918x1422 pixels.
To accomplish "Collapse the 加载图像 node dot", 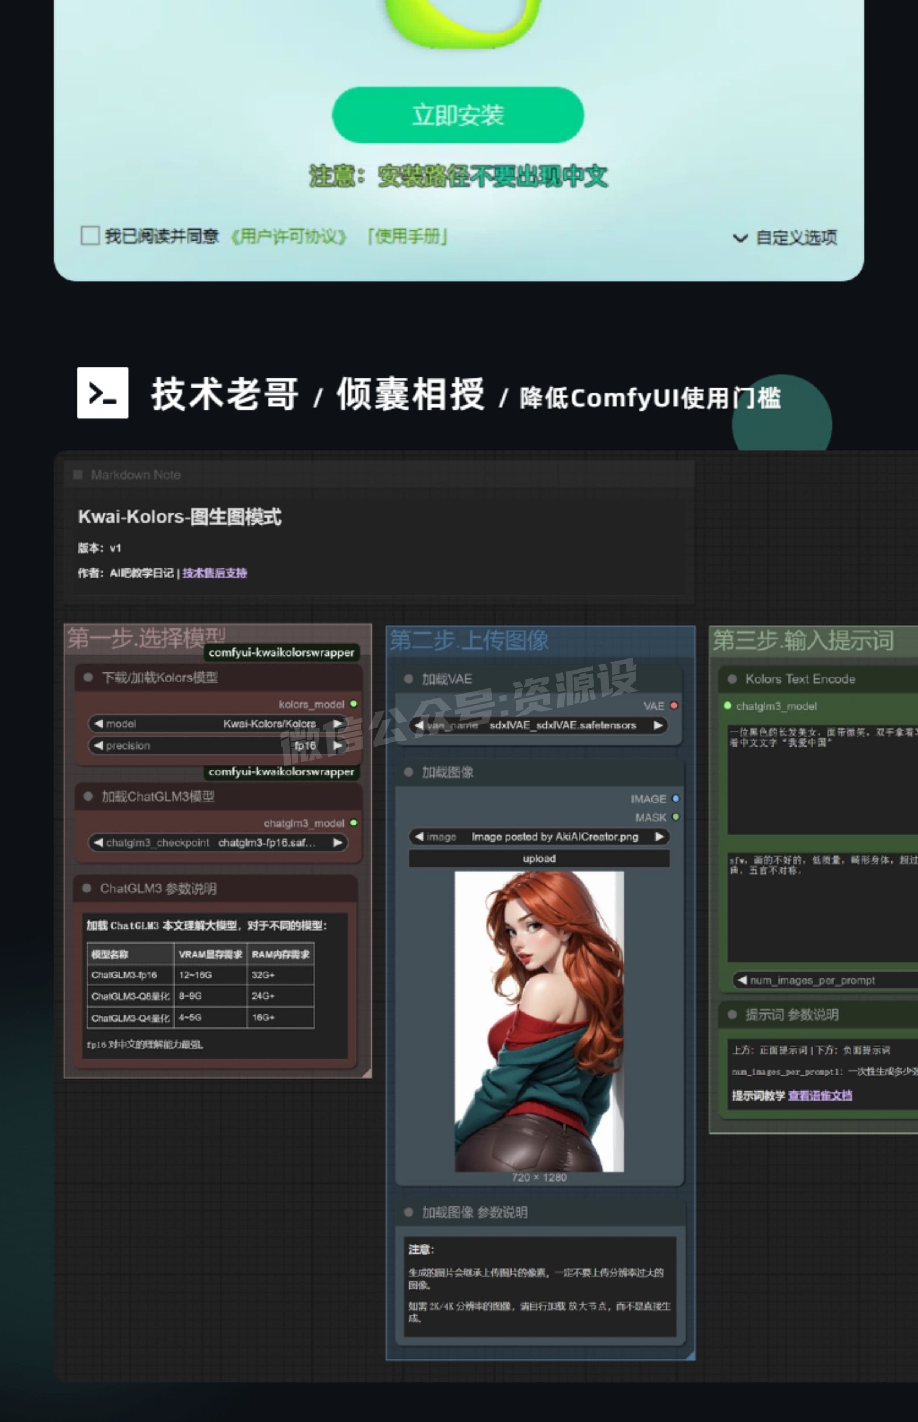I will [x=409, y=773].
